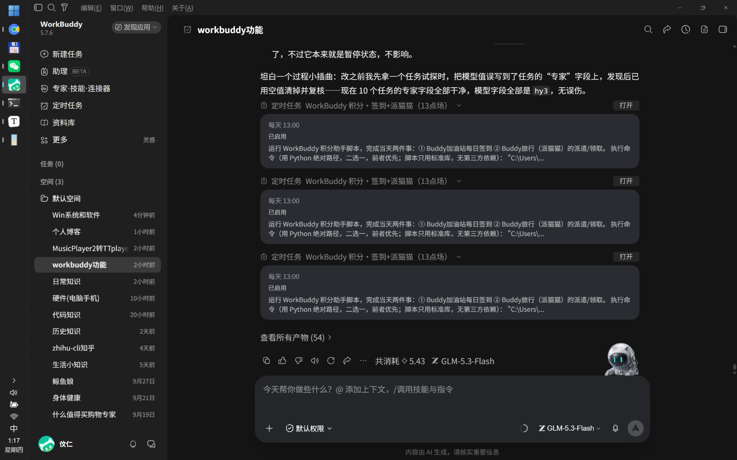Viewport: 737px width, 460px height.
Task: Open the Windows Start button
Action: coord(14,10)
